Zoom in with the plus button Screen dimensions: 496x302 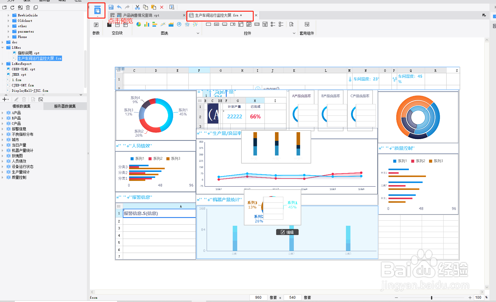(470, 298)
